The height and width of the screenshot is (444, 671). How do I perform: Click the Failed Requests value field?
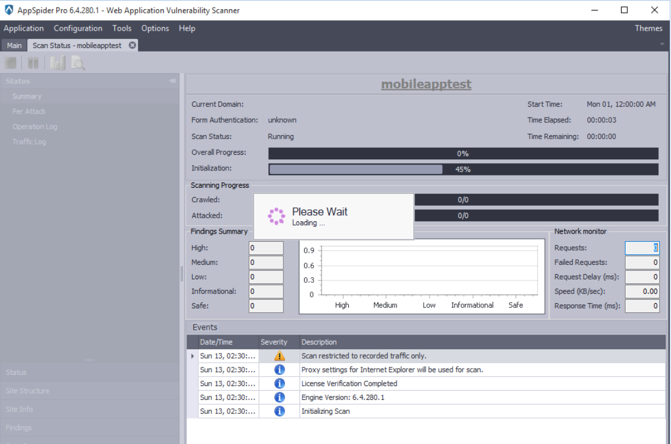point(642,263)
